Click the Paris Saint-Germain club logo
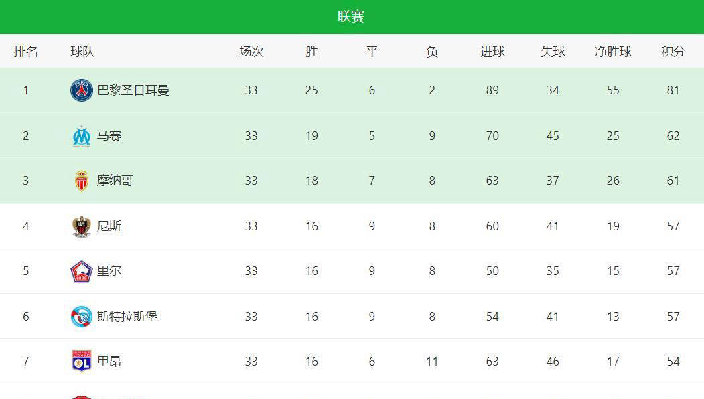The width and height of the screenshot is (704, 399). (x=82, y=90)
